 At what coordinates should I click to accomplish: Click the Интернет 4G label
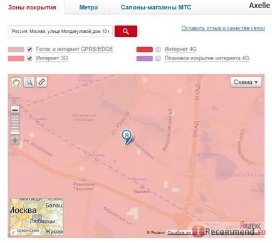[x=180, y=49]
